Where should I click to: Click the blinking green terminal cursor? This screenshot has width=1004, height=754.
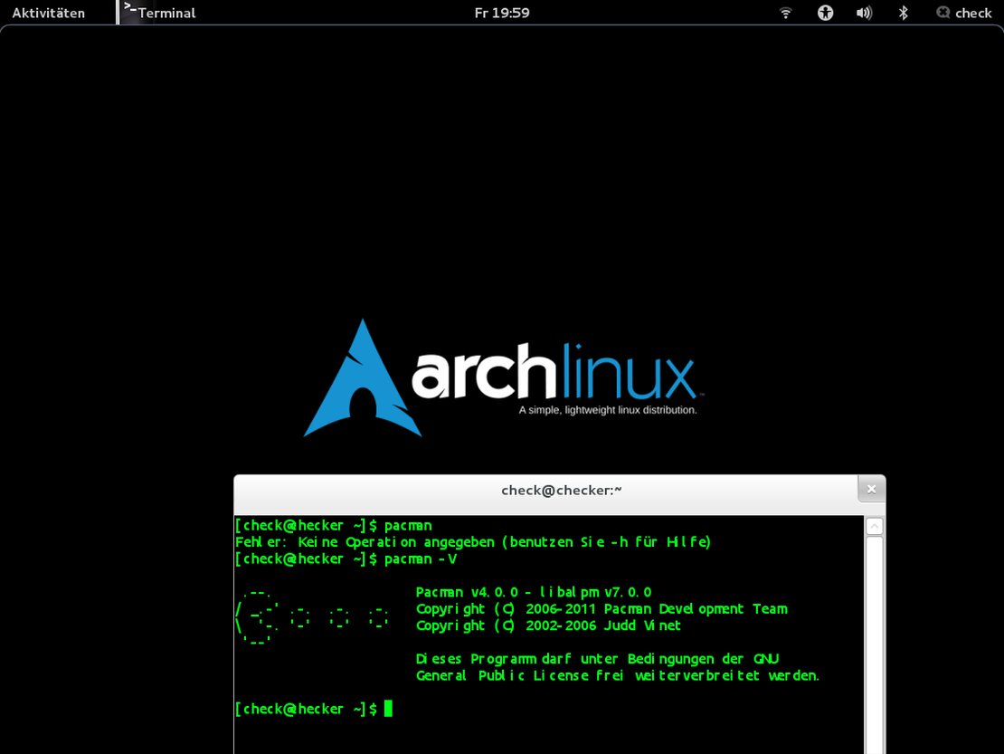(x=390, y=708)
